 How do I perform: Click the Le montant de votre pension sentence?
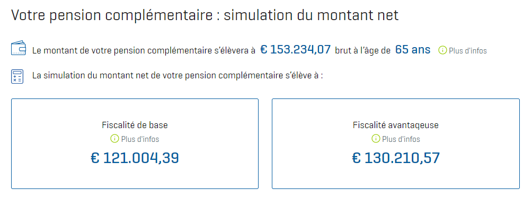[144, 51]
